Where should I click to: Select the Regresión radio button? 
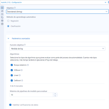(8, 21)
